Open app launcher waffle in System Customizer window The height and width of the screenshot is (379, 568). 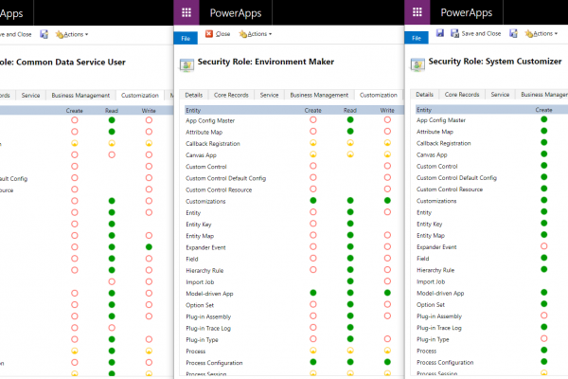tap(417, 12)
